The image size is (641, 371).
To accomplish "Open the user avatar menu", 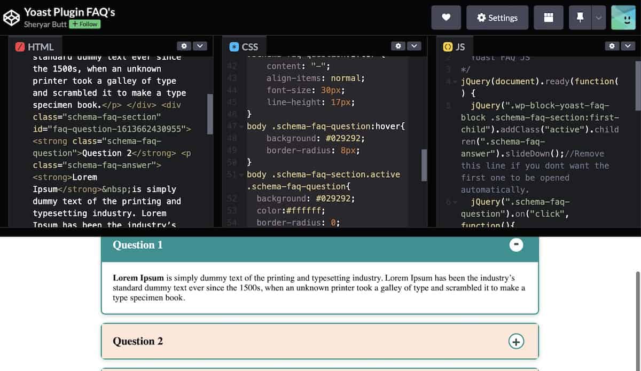I will (x=623, y=18).
